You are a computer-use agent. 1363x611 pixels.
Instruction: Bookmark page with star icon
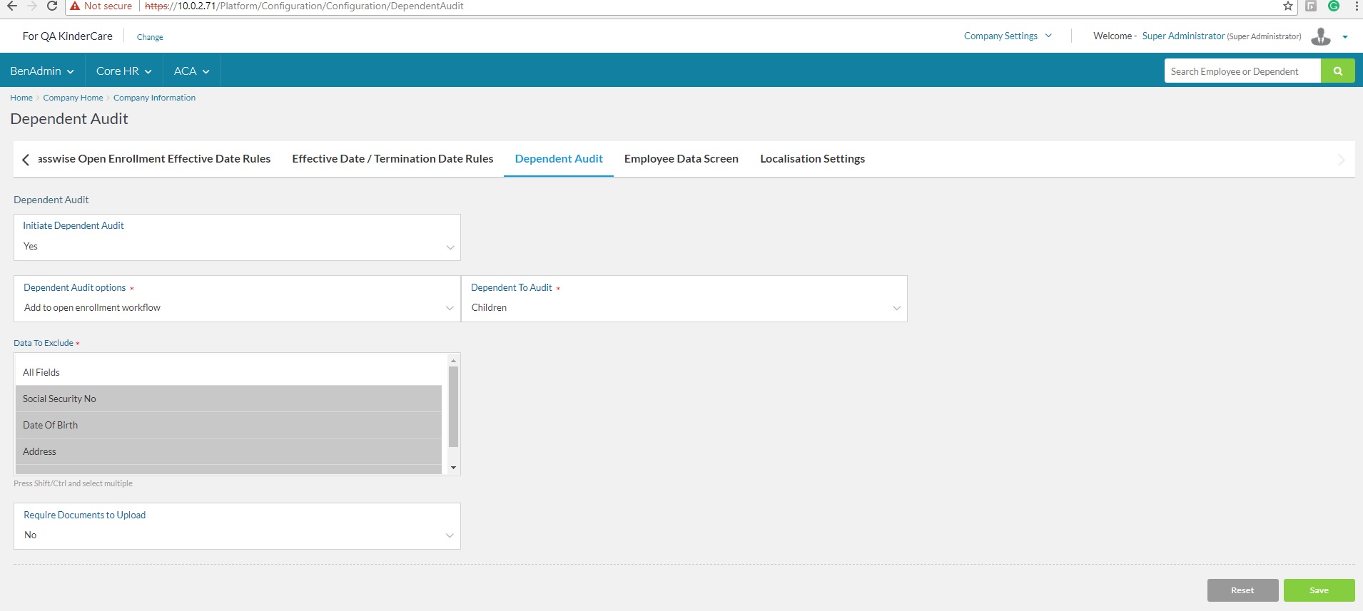(1288, 6)
